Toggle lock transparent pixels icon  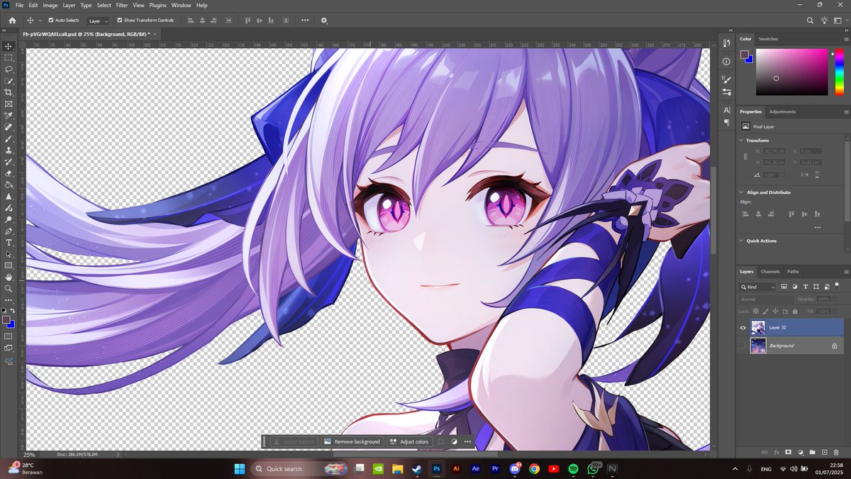click(x=755, y=311)
